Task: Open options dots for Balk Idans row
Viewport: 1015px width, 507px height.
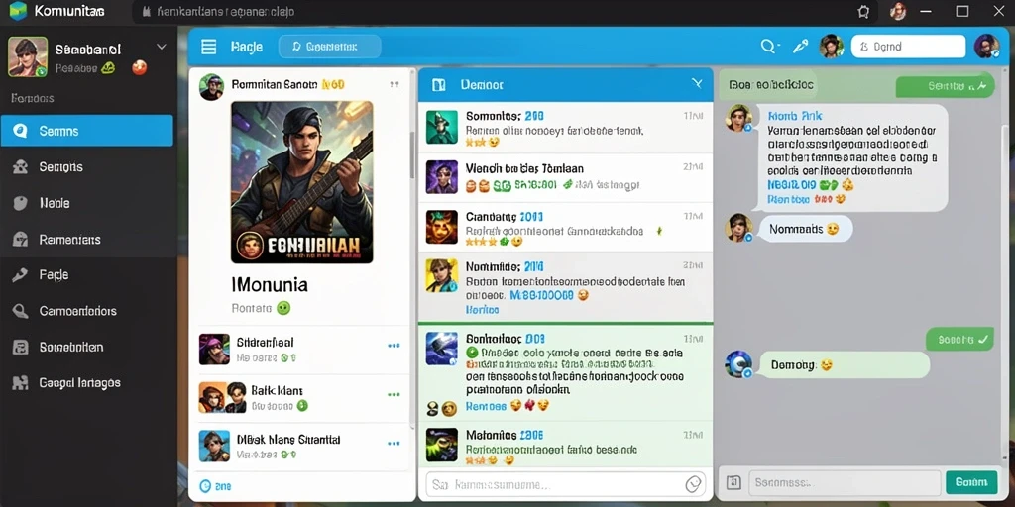Action: tap(394, 394)
